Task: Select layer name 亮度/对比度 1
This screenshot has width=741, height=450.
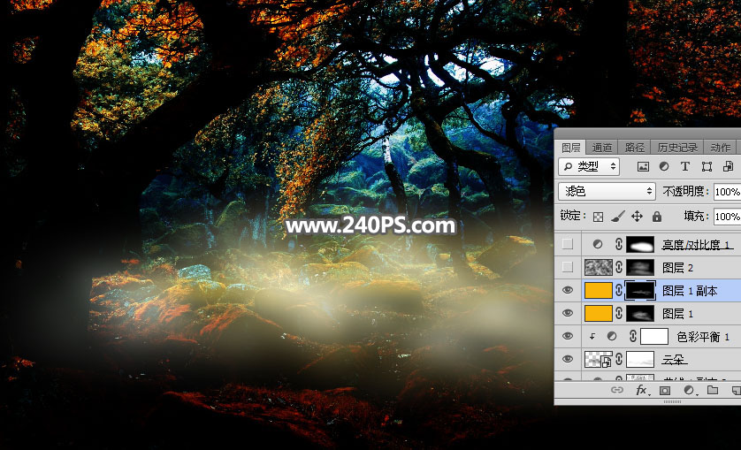Action: (697, 244)
